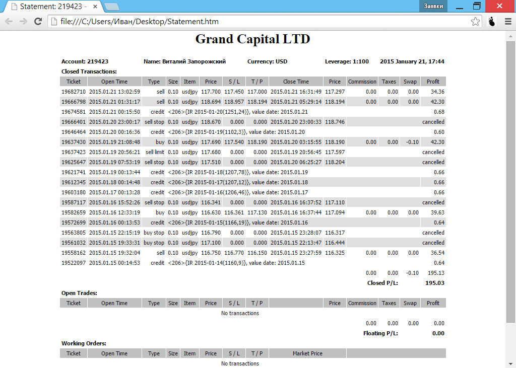The width and height of the screenshot is (516, 368).
Task: Click the Заявки button in title bar
Action: [433, 6]
